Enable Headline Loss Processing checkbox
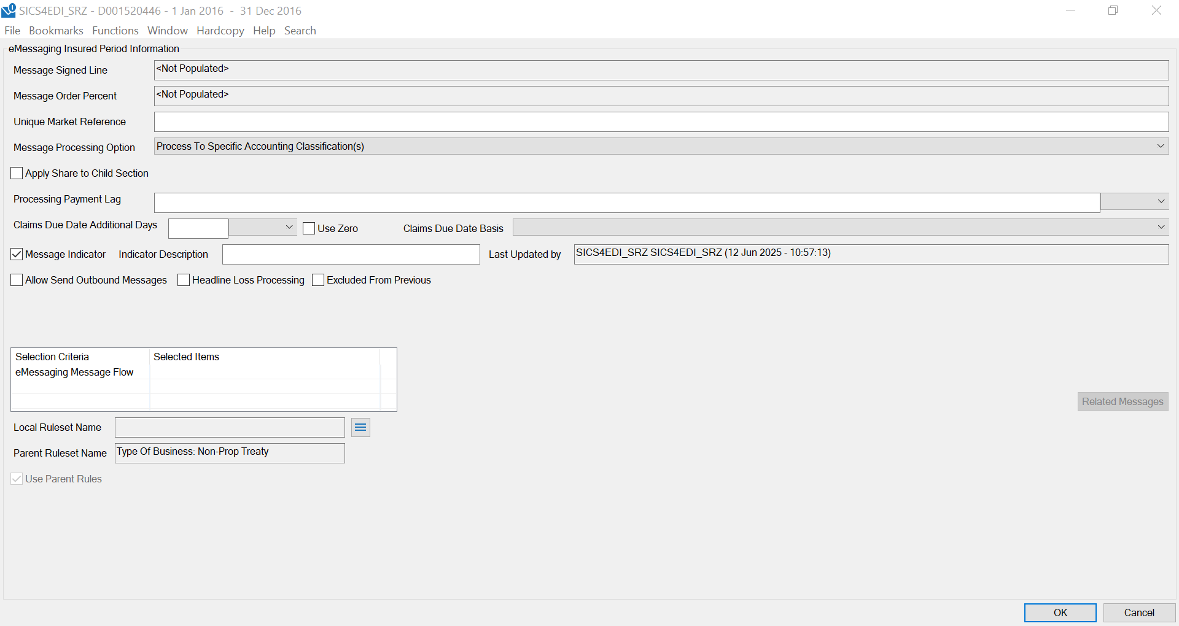 pos(184,280)
